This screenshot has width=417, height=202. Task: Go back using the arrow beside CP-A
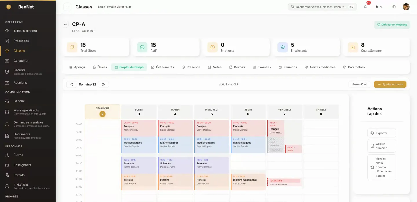66,24
